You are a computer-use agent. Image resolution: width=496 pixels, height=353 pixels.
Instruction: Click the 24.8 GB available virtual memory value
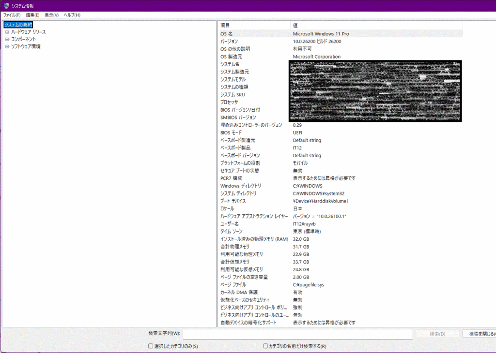tap(301, 269)
